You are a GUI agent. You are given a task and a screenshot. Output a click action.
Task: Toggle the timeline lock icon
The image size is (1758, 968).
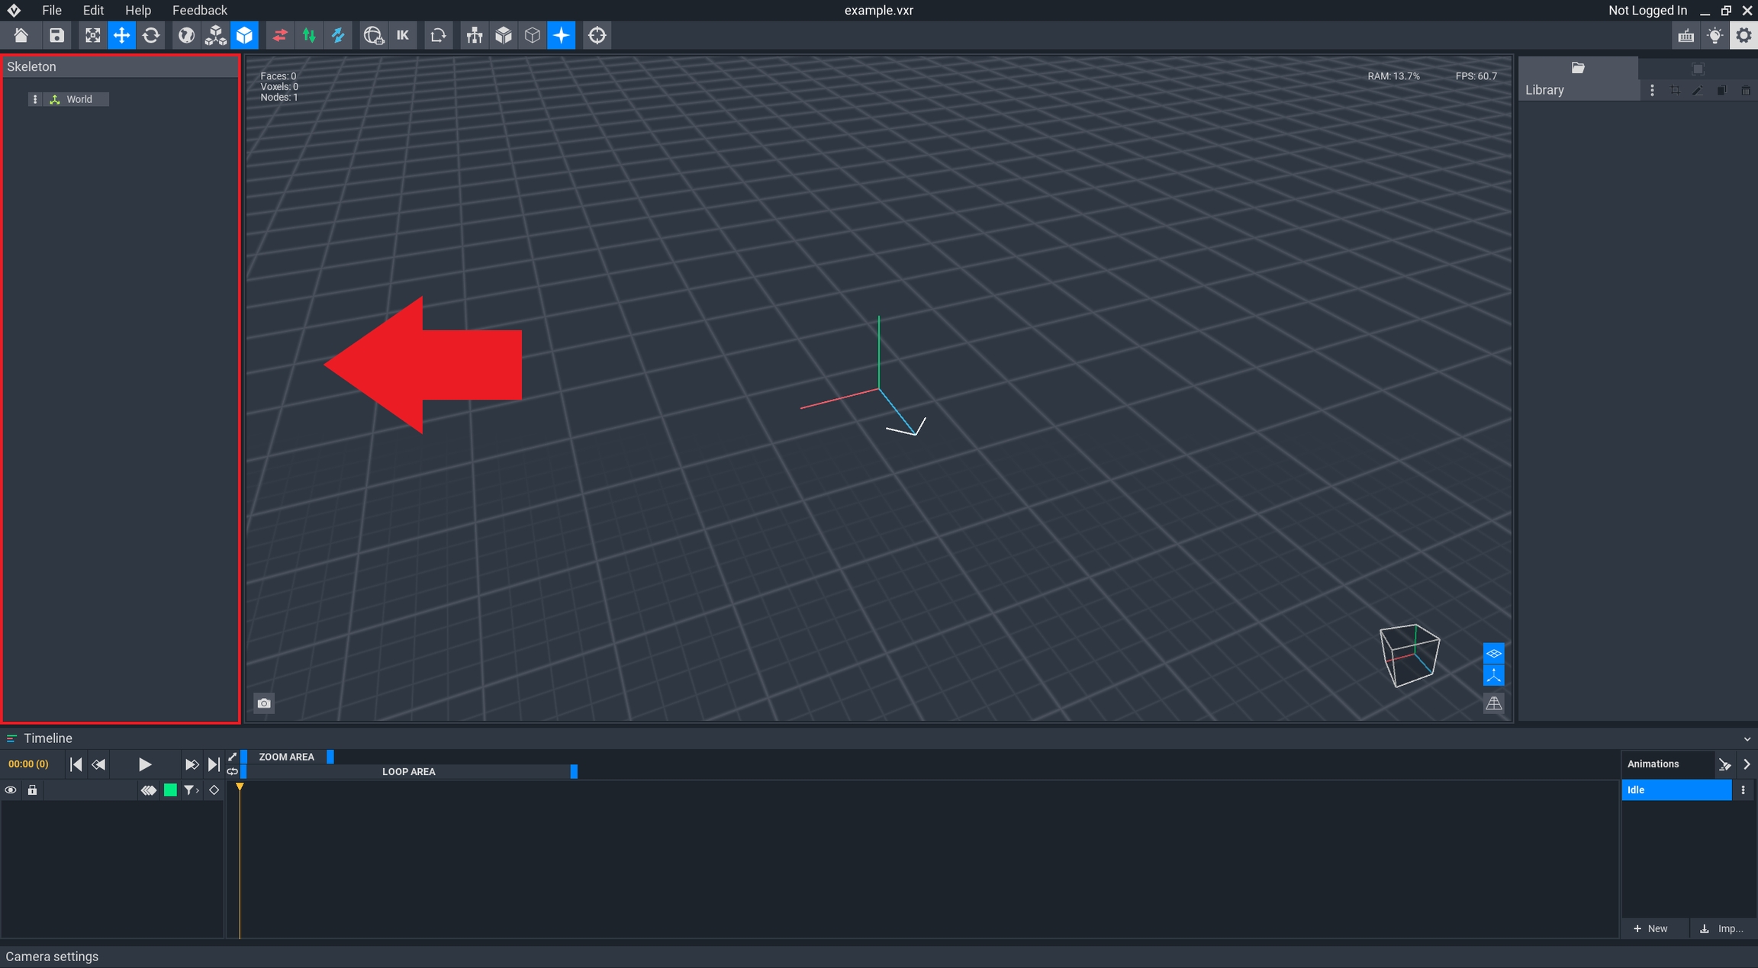(x=32, y=790)
